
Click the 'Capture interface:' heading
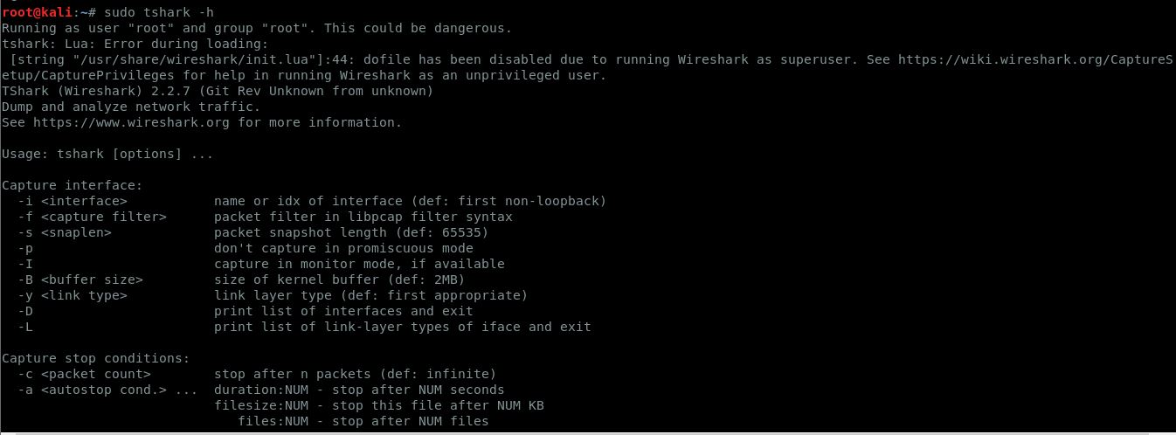pos(72,185)
